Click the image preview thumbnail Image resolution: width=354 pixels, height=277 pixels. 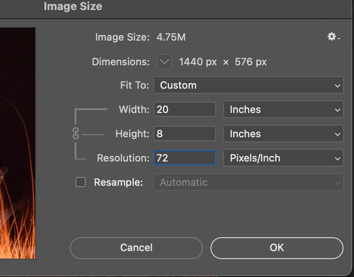tap(18, 142)
